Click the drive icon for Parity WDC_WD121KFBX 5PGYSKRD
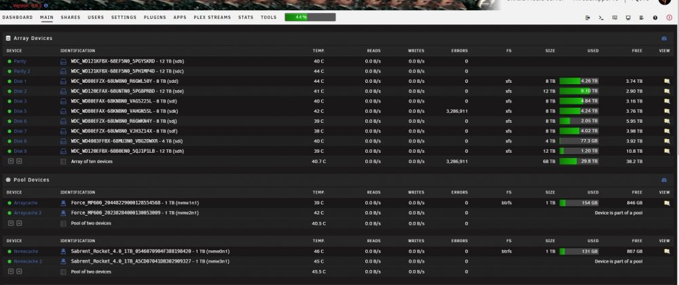Image resolution: width=679 pixels, height=285 pixels. (63, 62)
